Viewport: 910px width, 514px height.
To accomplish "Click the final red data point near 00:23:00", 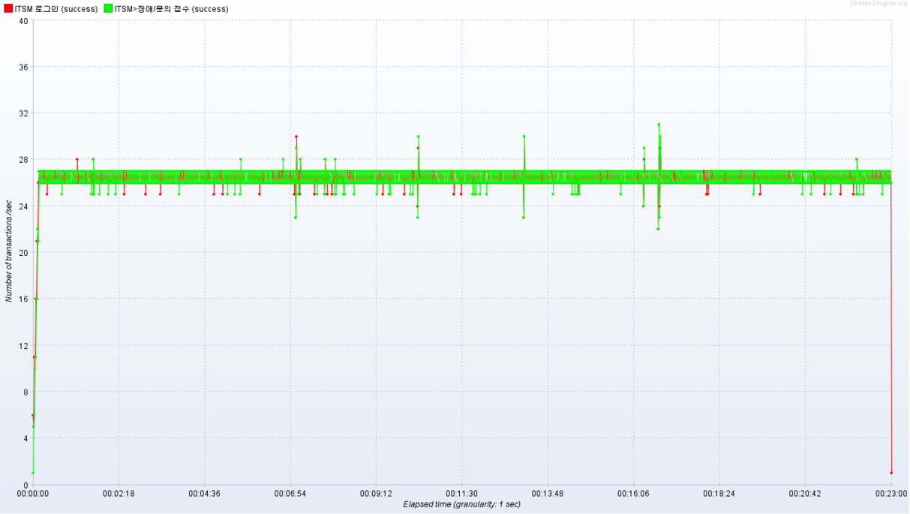I will [x=891, y=473].
